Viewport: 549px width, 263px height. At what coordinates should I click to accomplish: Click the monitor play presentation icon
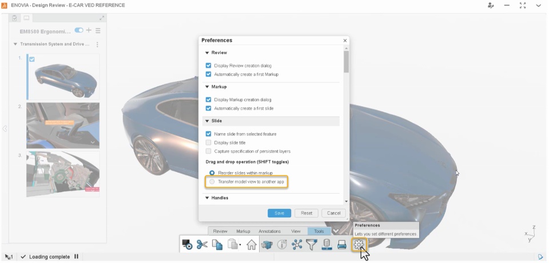coord(188,245)
